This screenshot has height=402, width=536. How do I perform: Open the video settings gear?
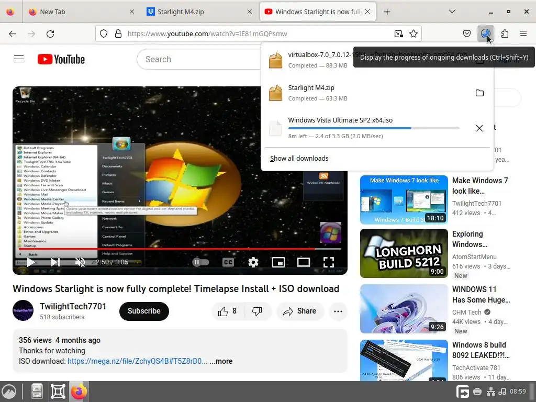(x=253, y=262)
